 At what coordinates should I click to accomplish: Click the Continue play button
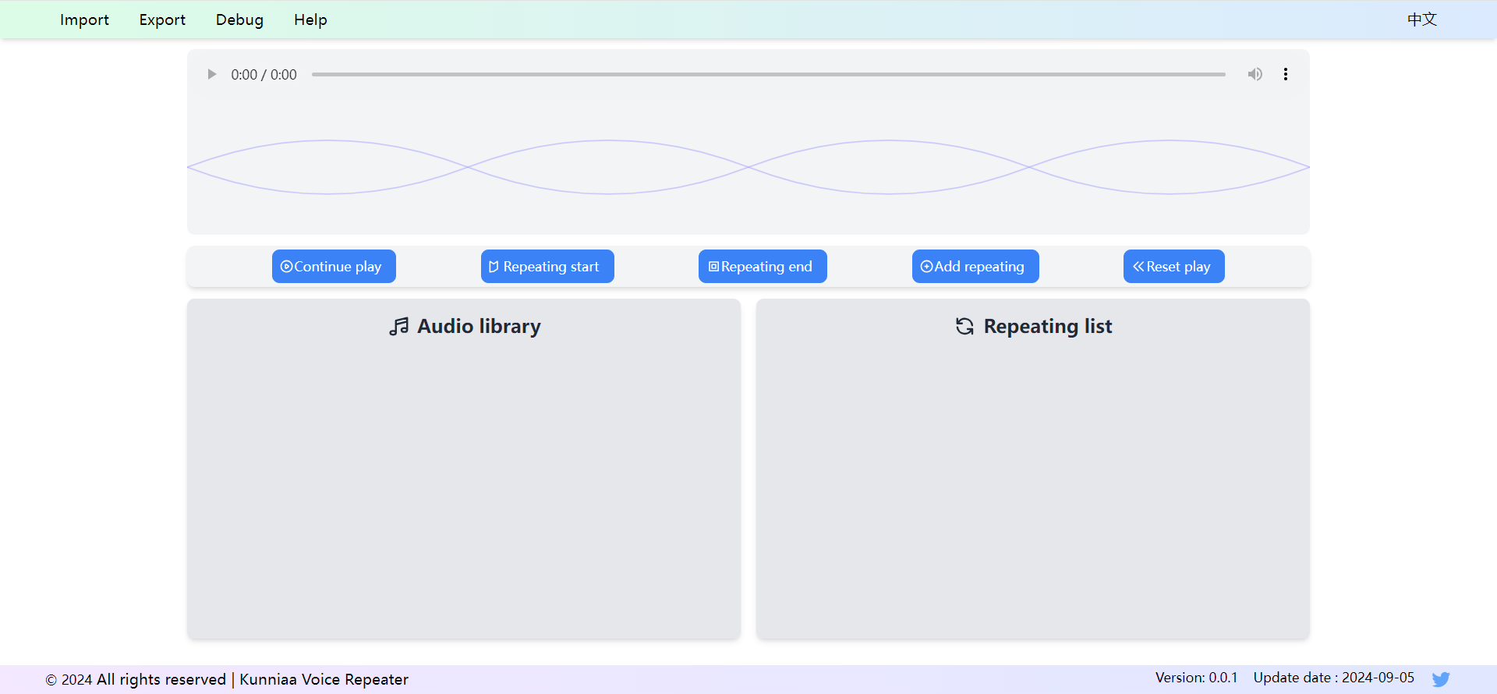point(334,267)
